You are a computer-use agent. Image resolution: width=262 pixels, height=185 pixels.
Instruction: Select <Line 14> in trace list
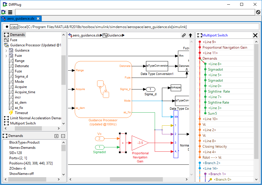[210, 168]
